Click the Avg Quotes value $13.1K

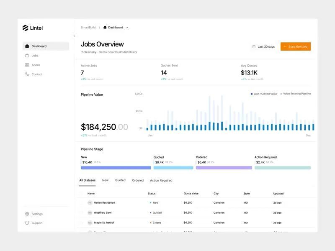[x=249, y=73]
